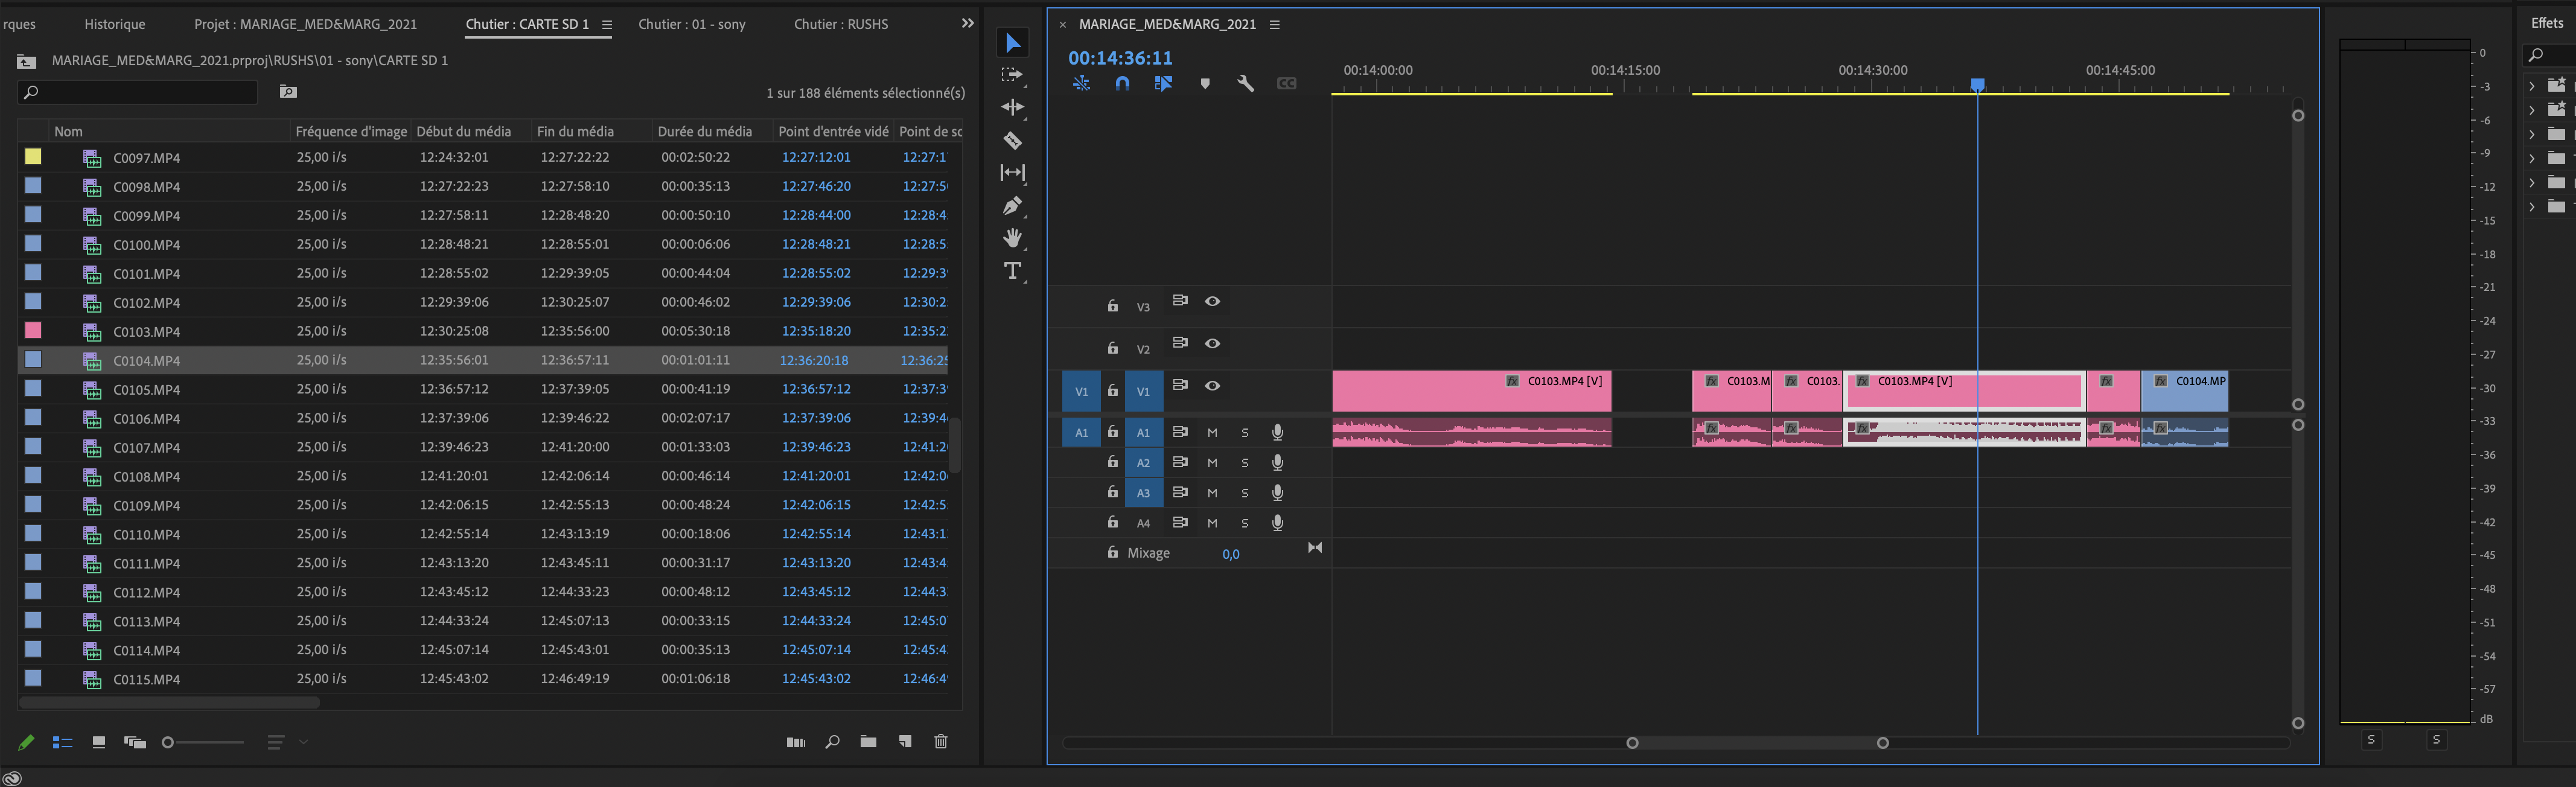Open timeline display settings wrench
The image size is (2576, 787).
(x=1245, y=84)
